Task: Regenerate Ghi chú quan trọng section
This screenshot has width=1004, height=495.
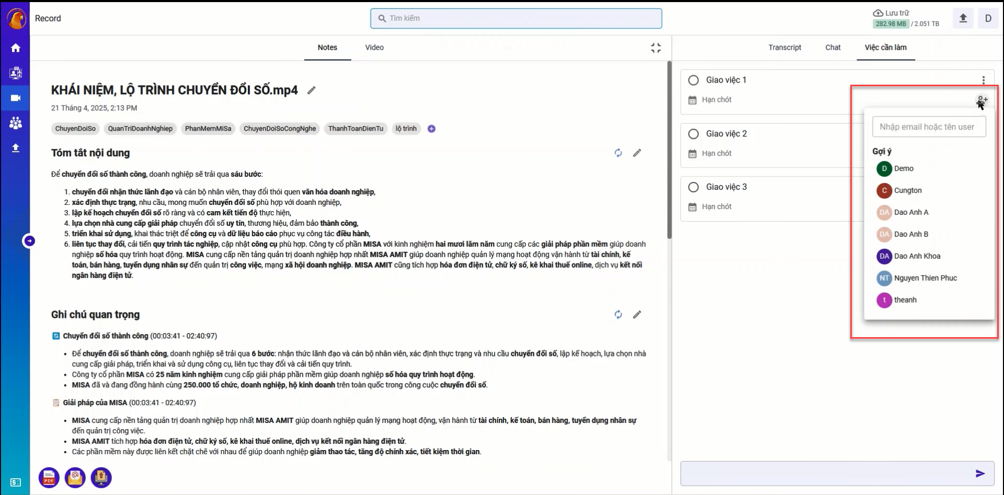Action: [x=618, y=315]
